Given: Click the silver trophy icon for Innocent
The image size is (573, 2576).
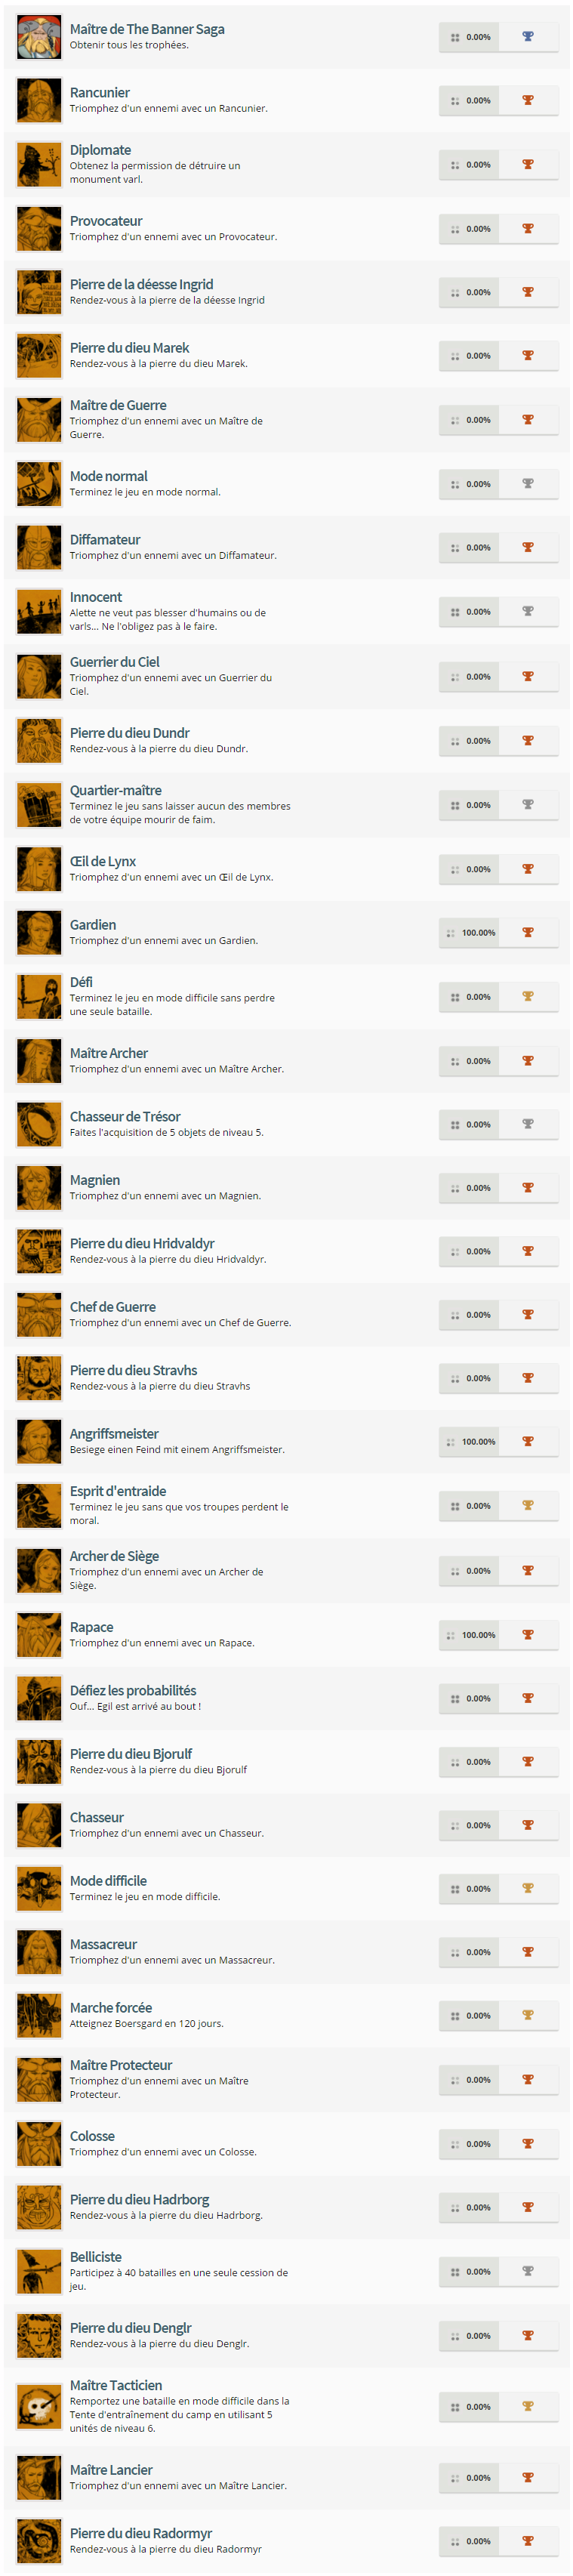Looking at the screenshot, I should 528,611.
